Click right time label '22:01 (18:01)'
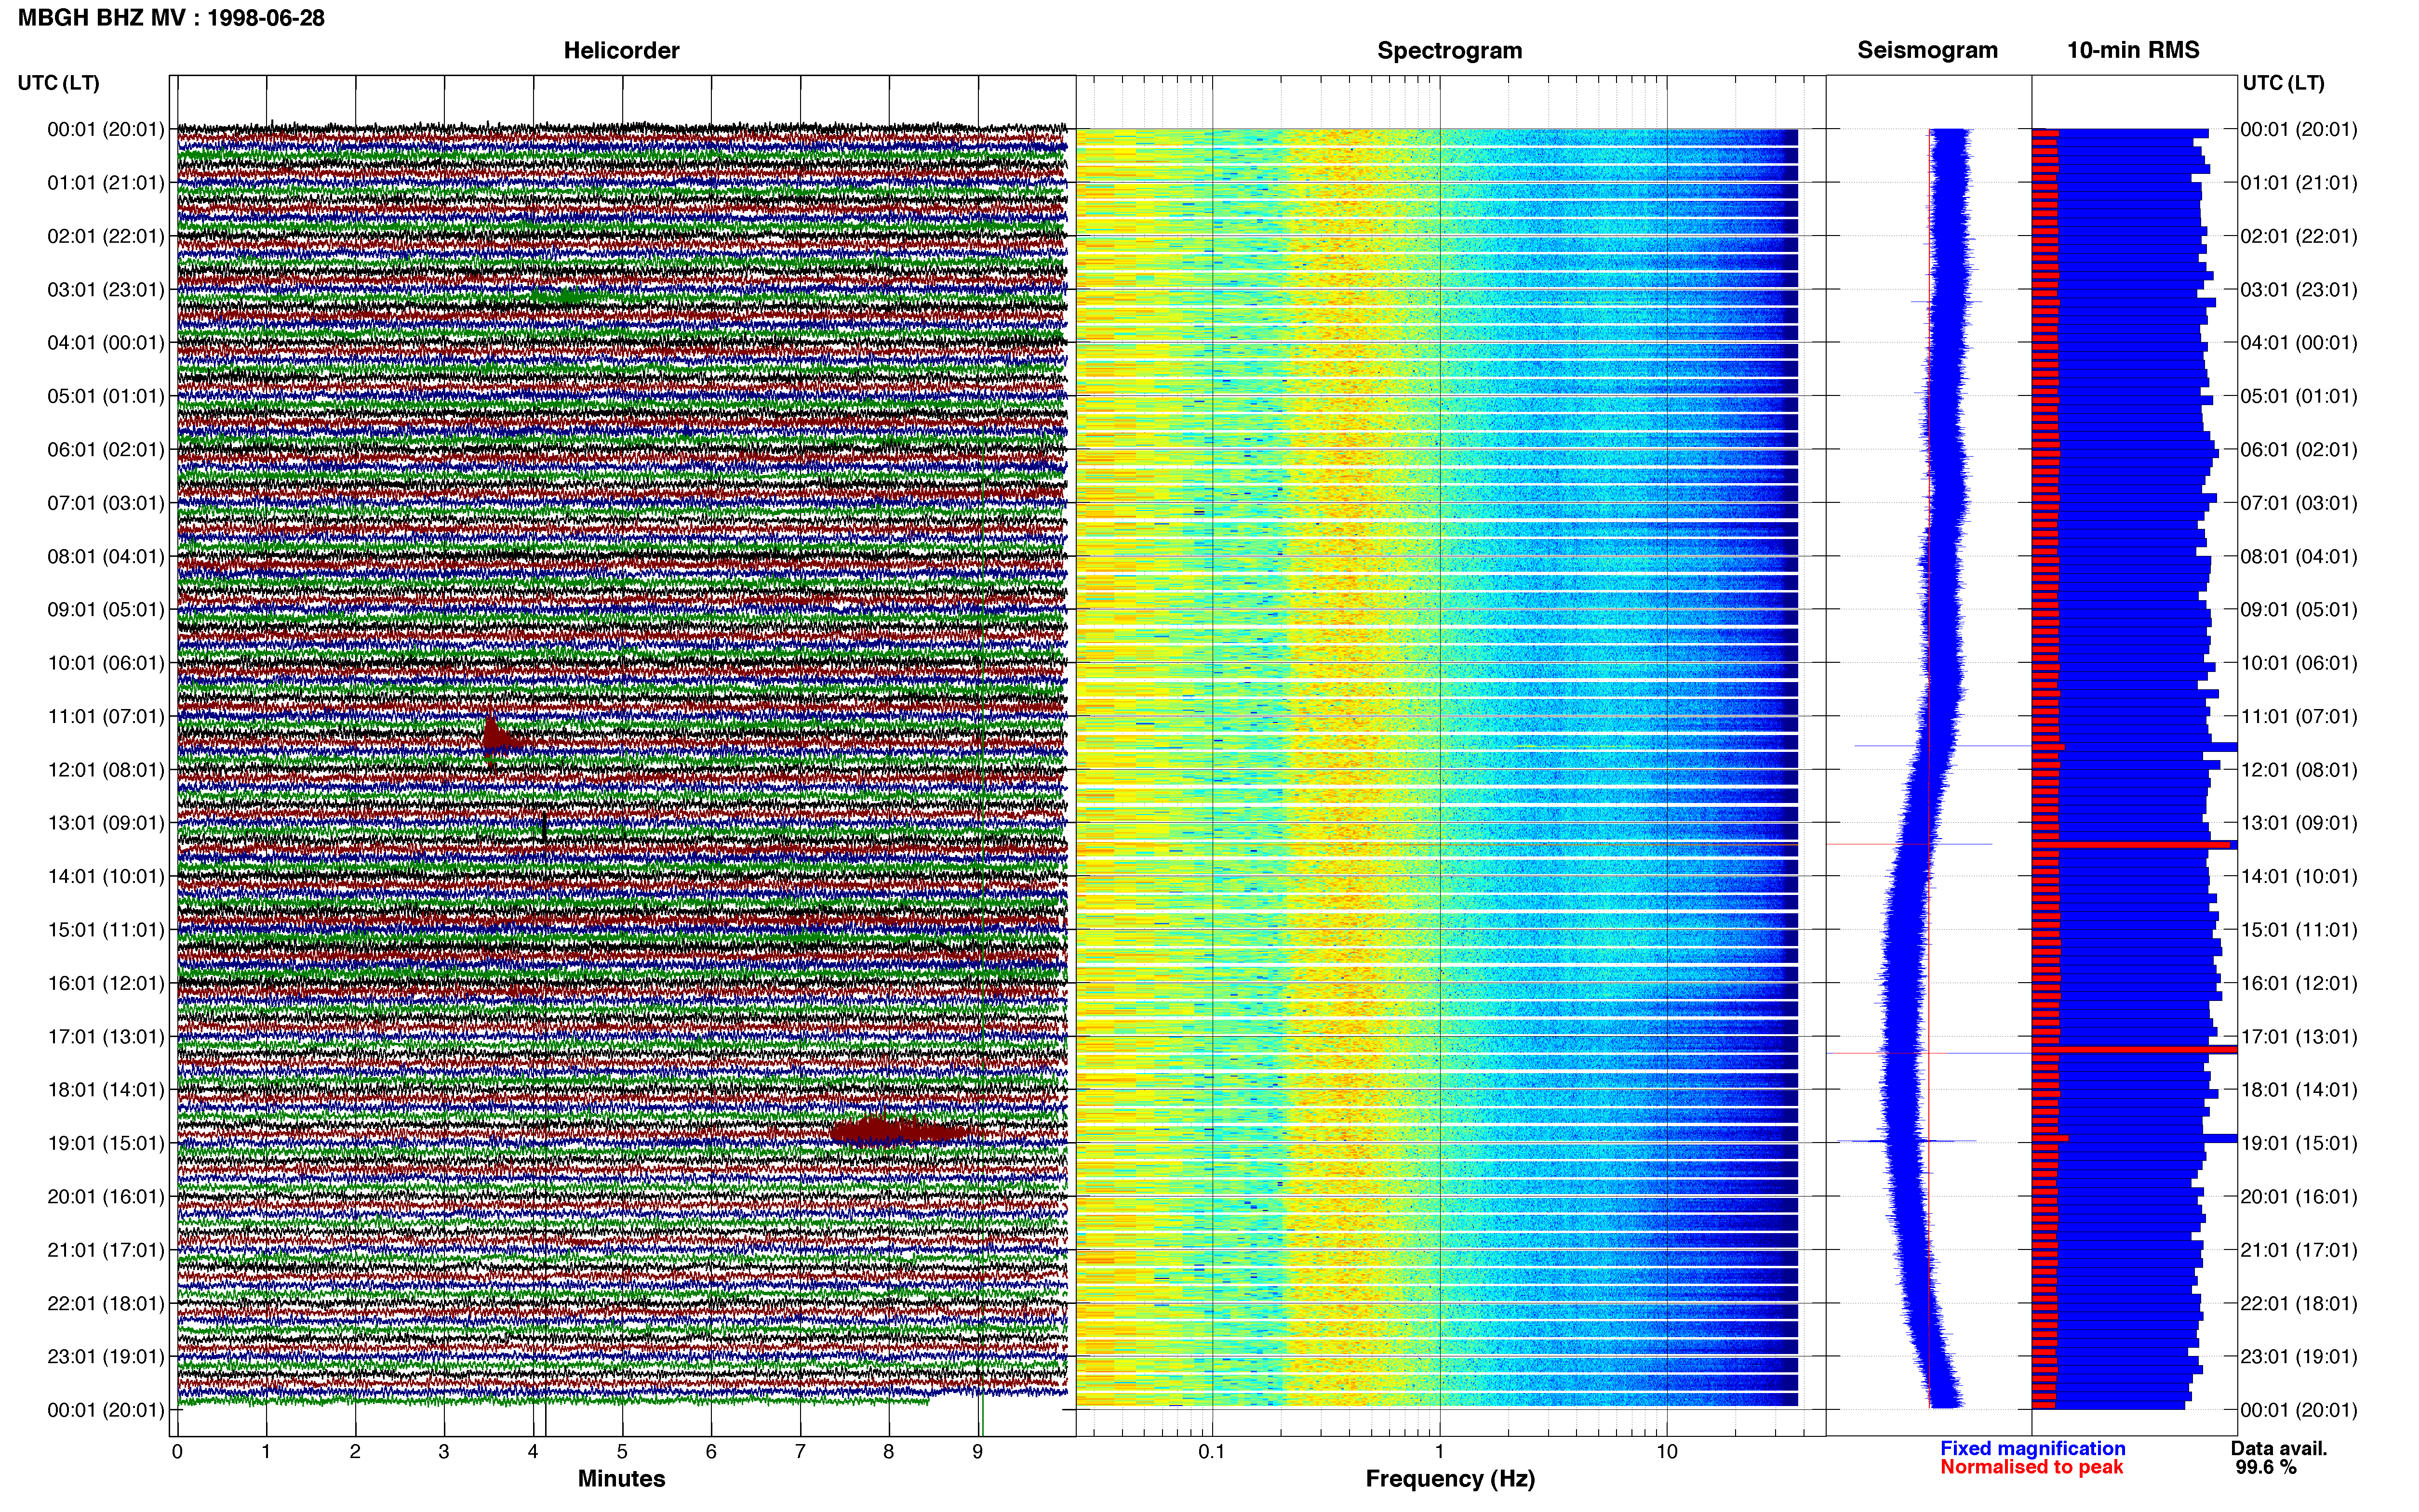Viewport: 2419px width, 1512px height. coord(2299,1303)
